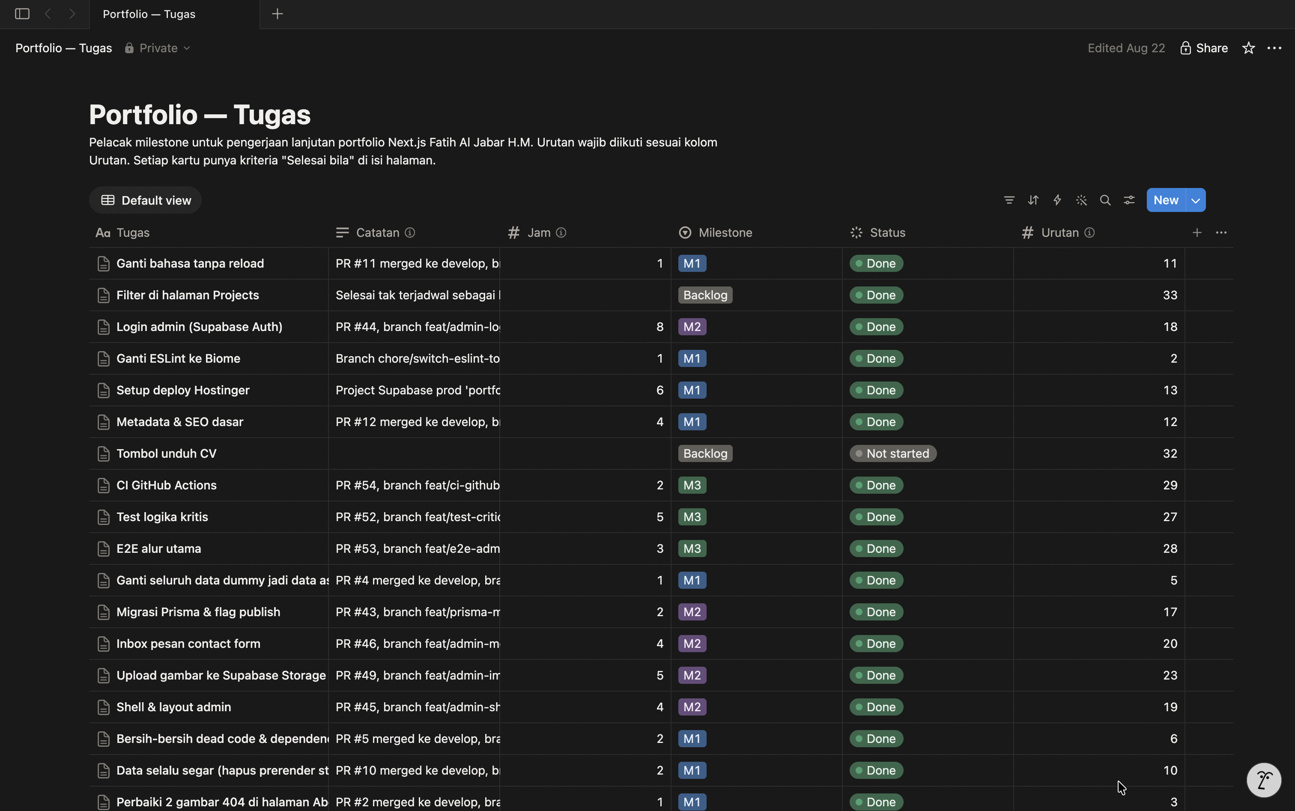Viewport: 1295px width, 811px height.
Task: Open Setup deploy Hostinger task
Action: click(183, 390)
